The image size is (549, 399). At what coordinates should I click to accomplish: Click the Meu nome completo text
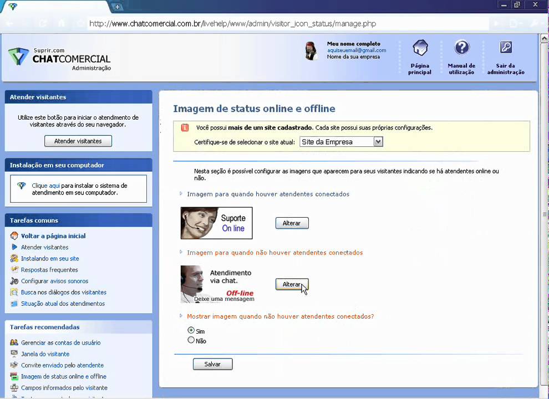[354, 44]
